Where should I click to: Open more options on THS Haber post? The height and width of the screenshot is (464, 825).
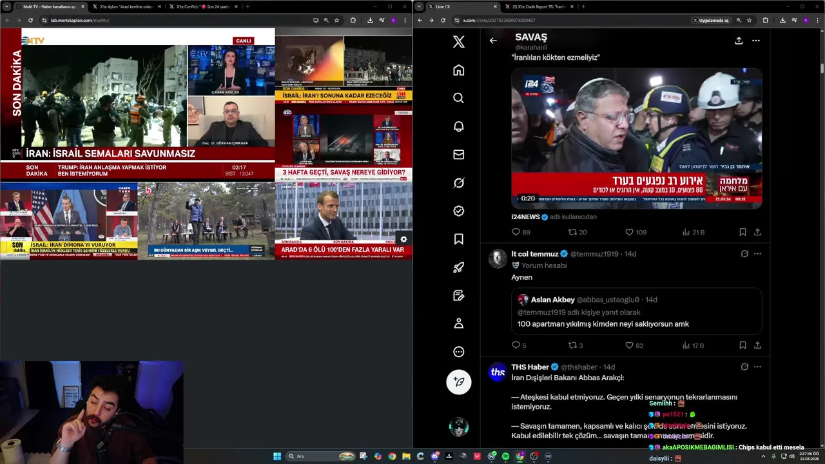(757, 367)
